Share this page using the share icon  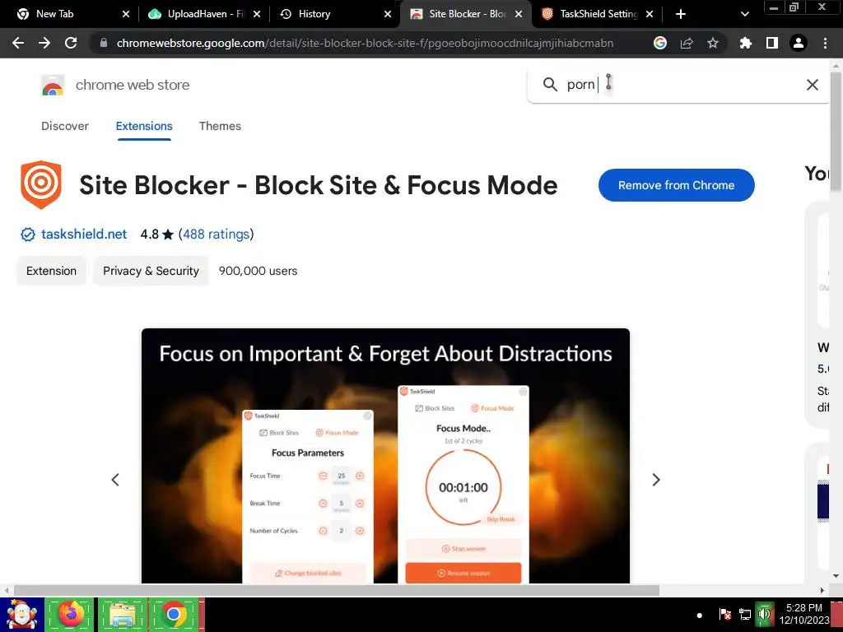(687, 43)
